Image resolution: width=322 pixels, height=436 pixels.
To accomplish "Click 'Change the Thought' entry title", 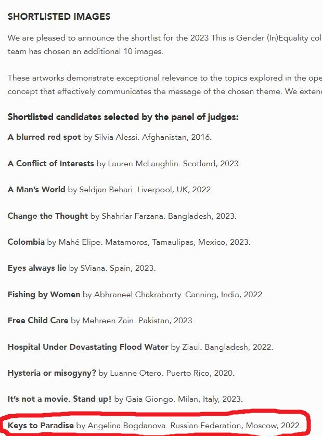I will click(47, 216).
